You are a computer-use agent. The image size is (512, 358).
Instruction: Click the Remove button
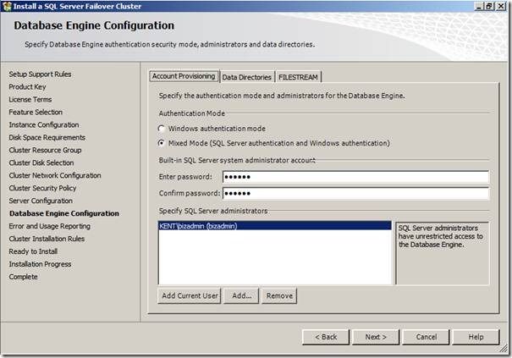tap(279, 295)
